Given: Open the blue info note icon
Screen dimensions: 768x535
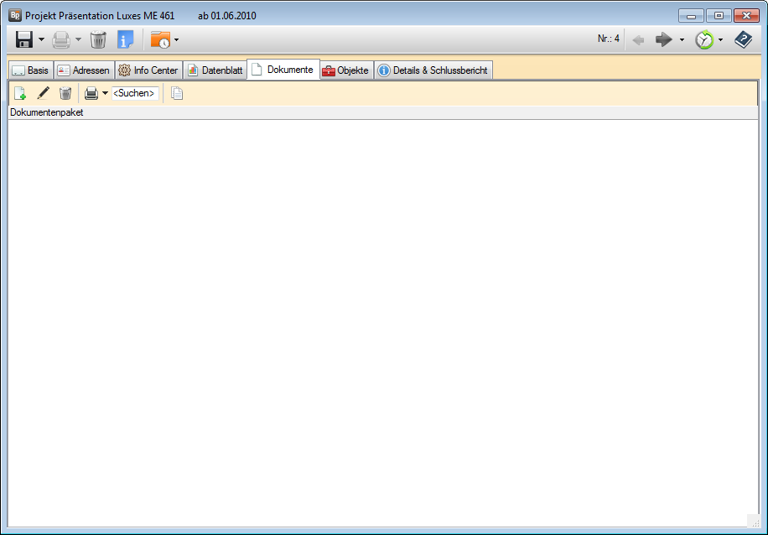Looking at the screenshot, I should (x=125, y=39).
